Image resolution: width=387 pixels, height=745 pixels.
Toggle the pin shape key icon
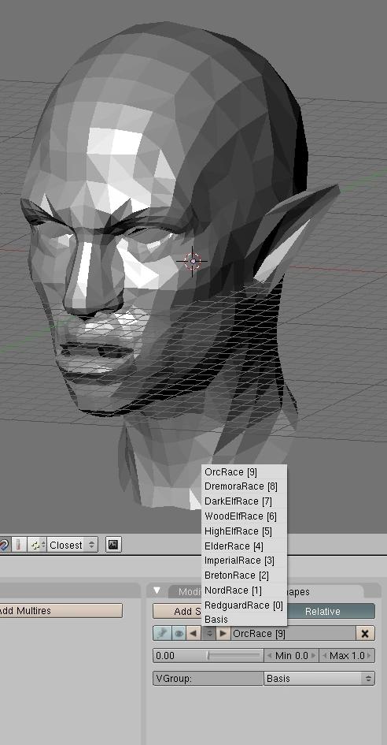pos(162,633)
